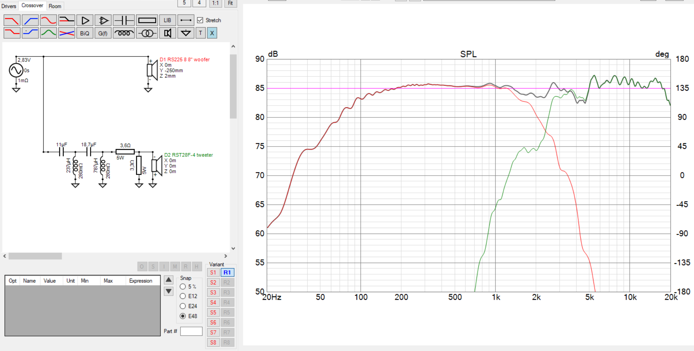Add the red-blue crossed lines block
The height and width of the screenshot is (351, 694).
point(67,33)
